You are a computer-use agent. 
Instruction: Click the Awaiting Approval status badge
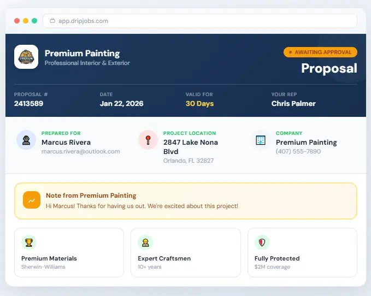point(320,52)
